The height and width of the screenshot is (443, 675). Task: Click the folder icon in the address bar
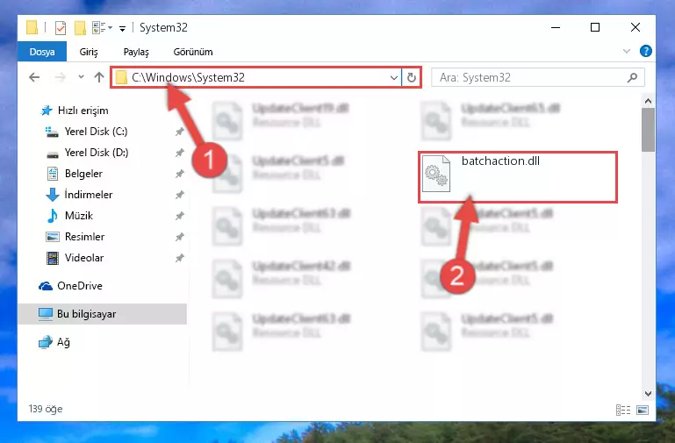tap(121, 78)
